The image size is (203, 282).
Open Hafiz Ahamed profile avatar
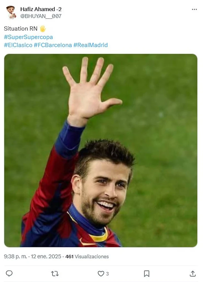[11, 12]
